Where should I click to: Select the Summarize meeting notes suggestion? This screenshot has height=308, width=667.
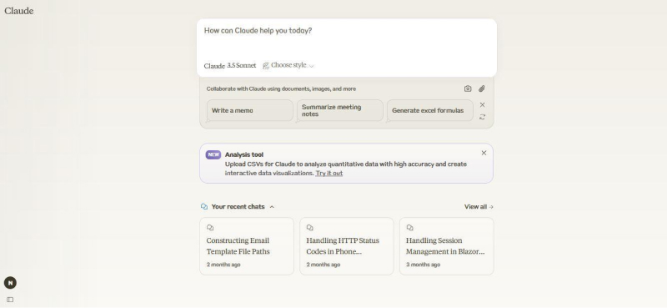click(340, 110)
